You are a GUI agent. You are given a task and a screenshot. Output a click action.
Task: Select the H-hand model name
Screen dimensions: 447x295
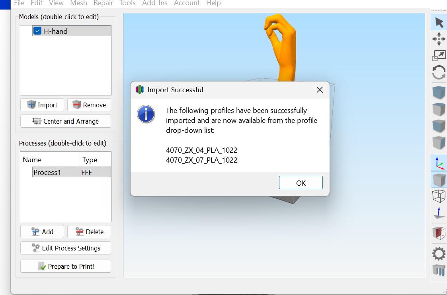pyautogui.click(x=56, y=31)
